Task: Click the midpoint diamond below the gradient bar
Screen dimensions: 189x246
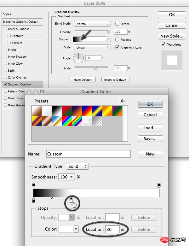Action: tap(52, 198)
